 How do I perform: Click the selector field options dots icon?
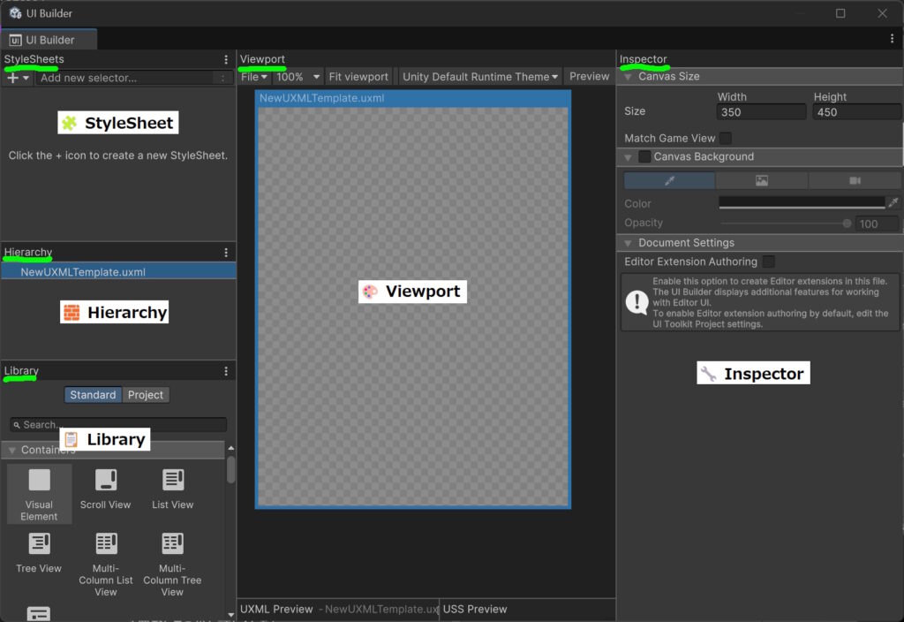(223, 78)
